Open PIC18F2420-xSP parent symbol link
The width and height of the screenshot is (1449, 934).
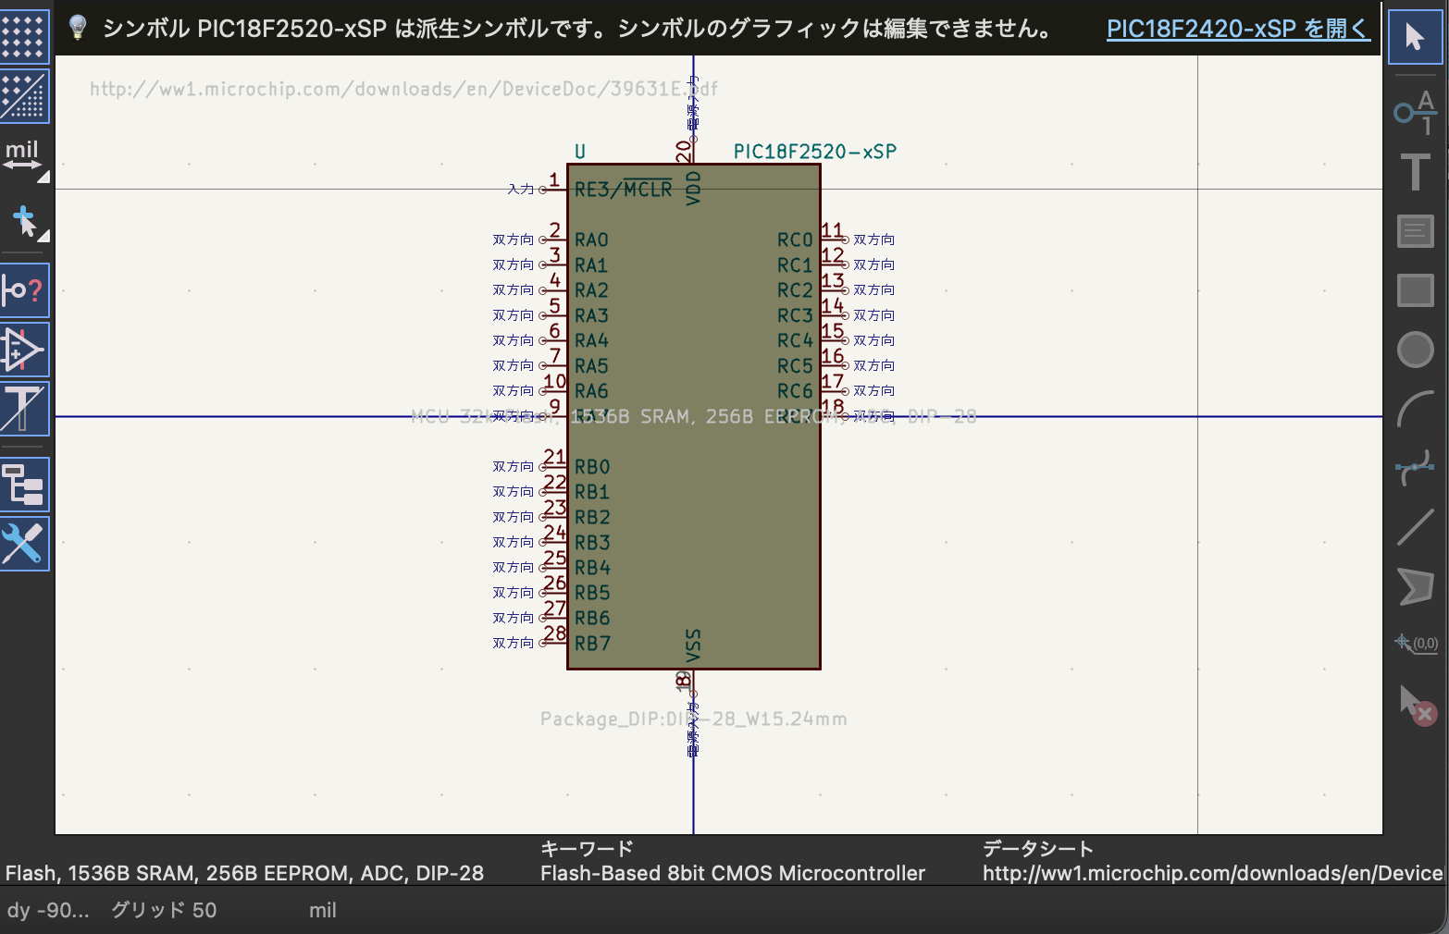point(1237,29)
